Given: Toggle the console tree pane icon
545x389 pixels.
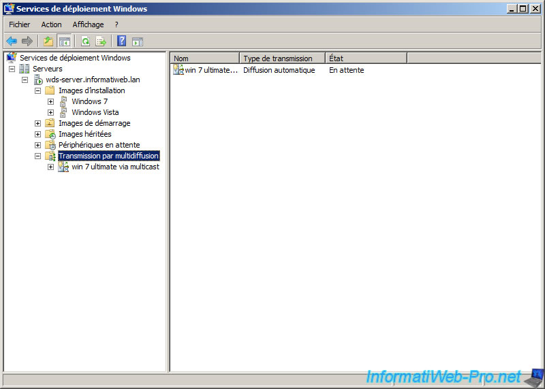Looking at the screenshot, I should coord(64,41).
